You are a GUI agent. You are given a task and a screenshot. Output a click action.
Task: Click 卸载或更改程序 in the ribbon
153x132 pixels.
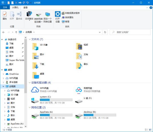(71, 13)
